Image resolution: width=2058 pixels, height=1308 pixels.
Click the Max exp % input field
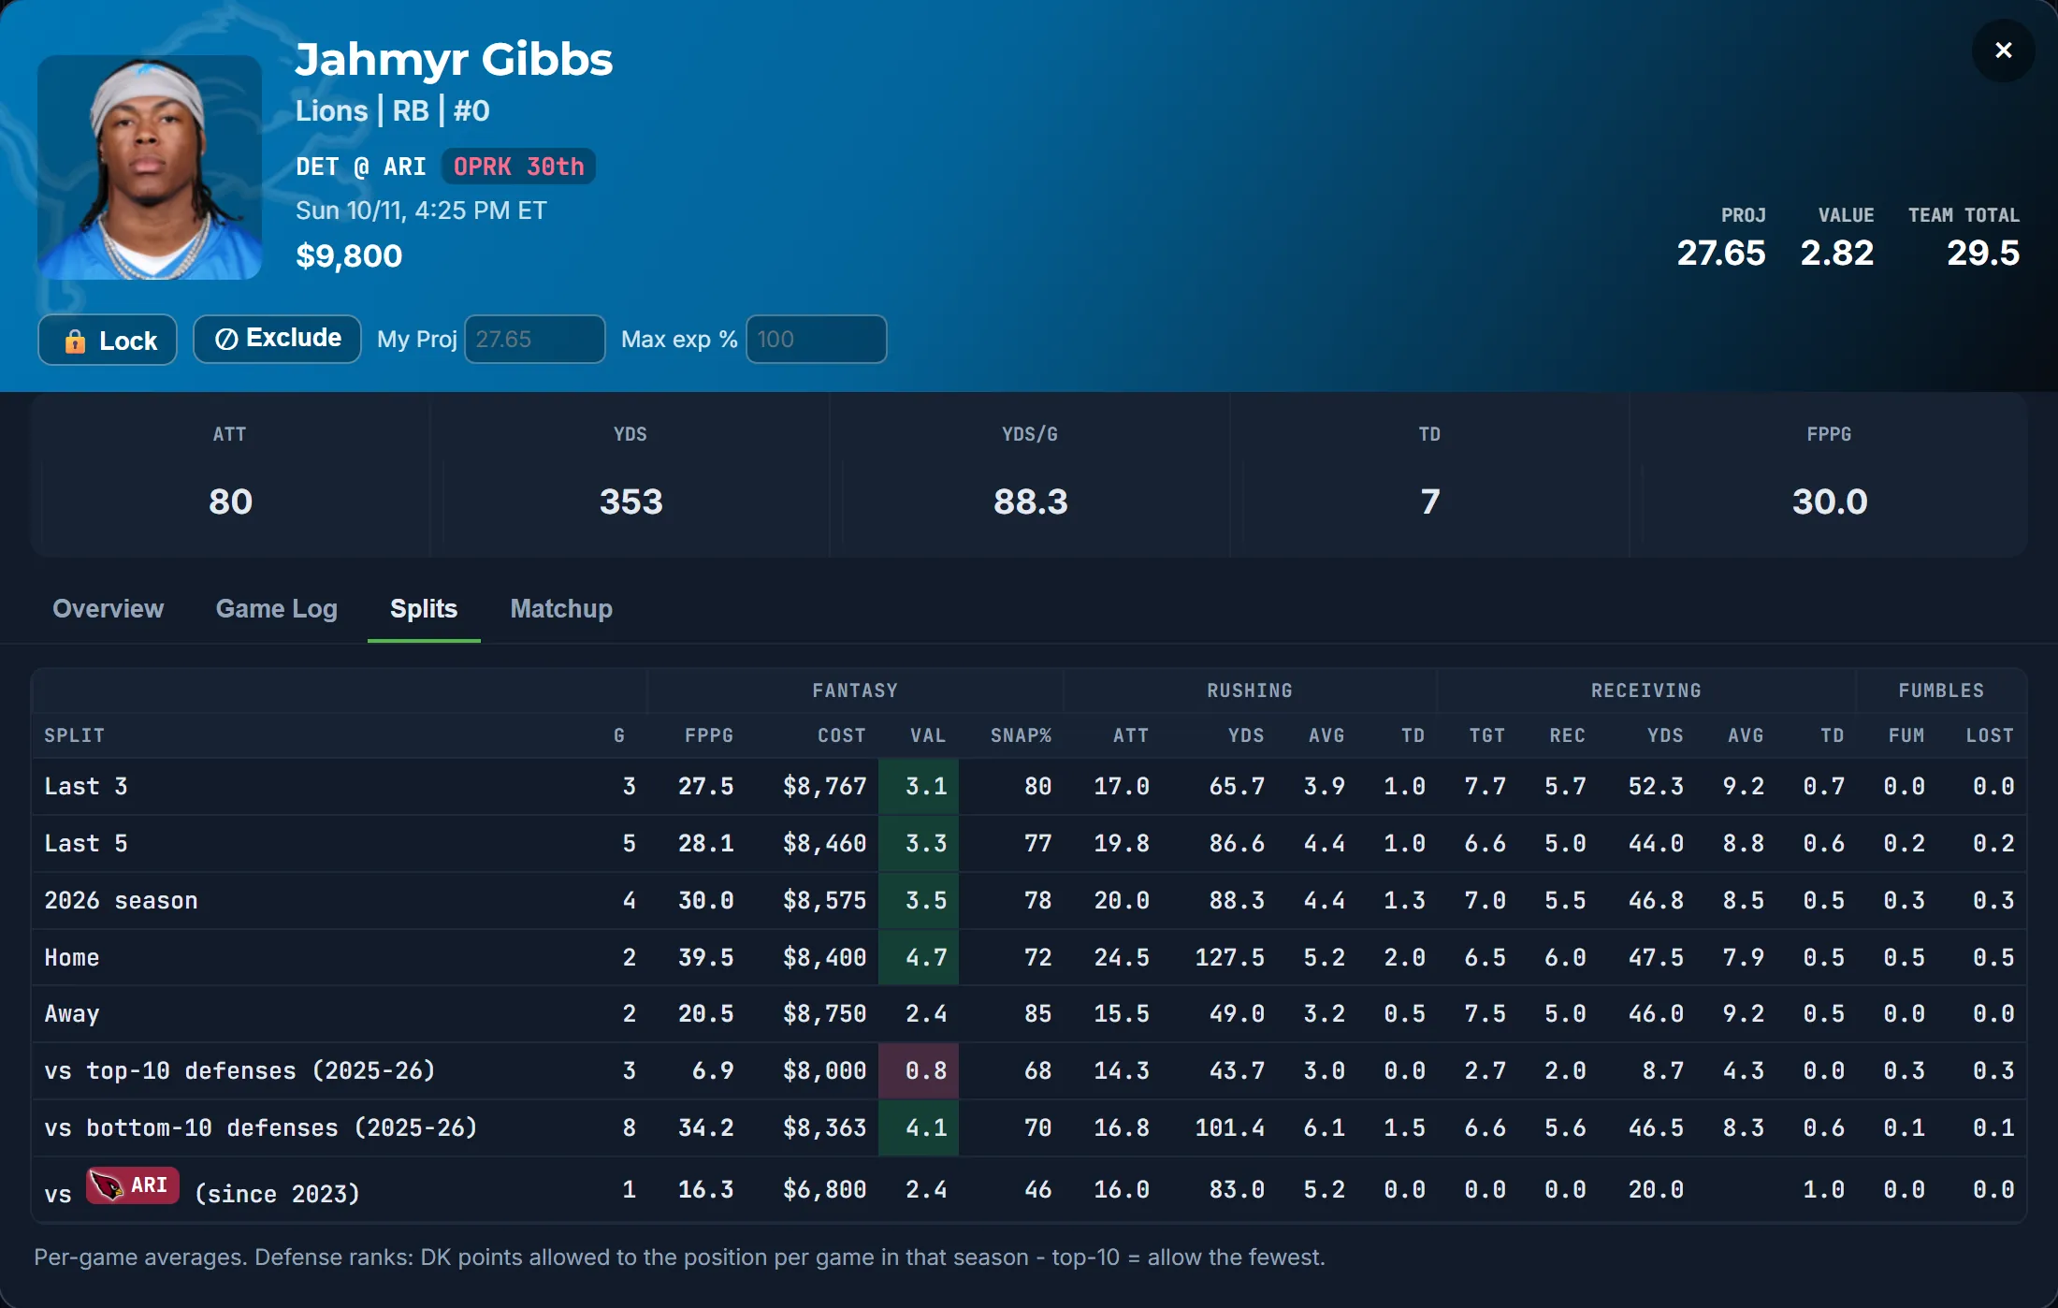[x=816, y=339]
